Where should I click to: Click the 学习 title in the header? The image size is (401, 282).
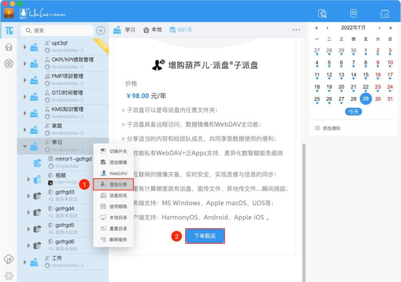(130, 30)
